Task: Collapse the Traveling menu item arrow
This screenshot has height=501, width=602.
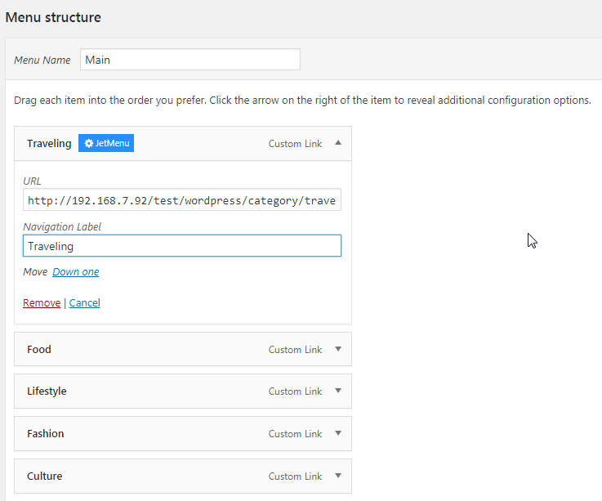Action: pos(338,143)
